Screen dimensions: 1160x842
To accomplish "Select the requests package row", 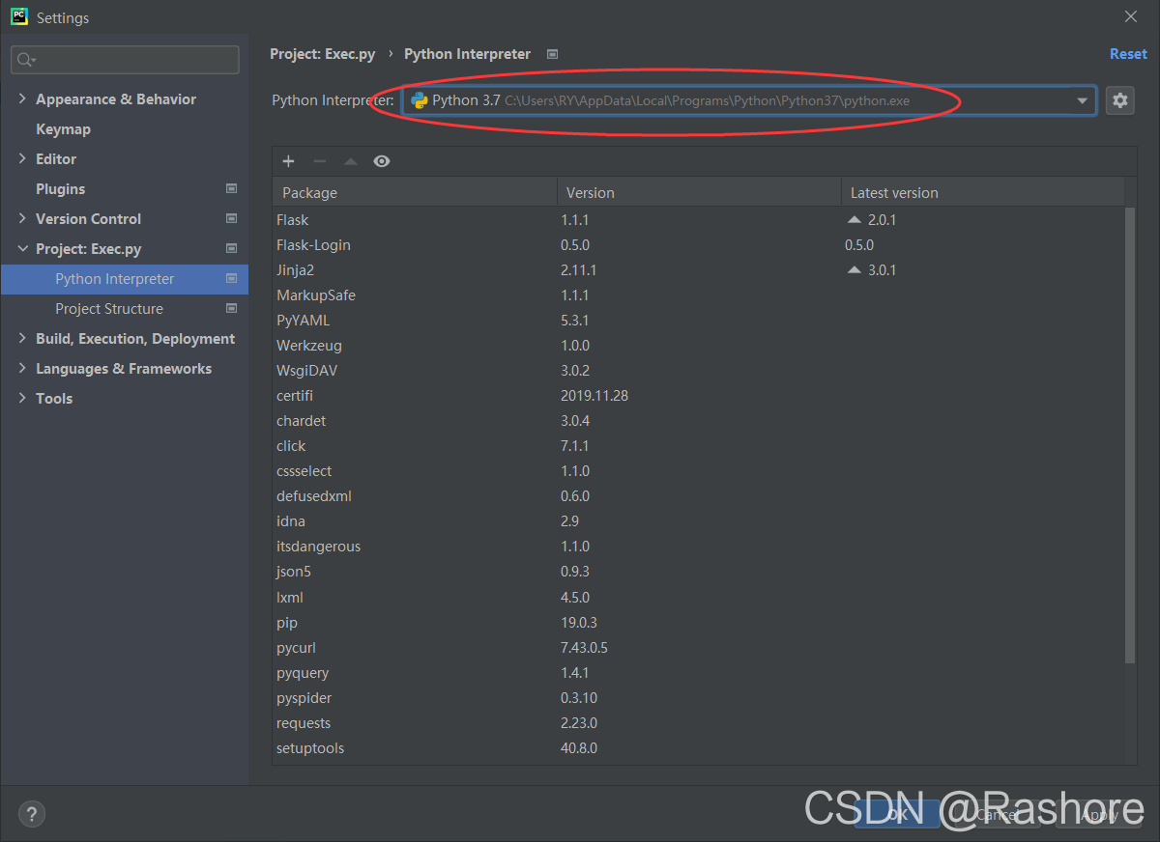I will coord(698,723).
